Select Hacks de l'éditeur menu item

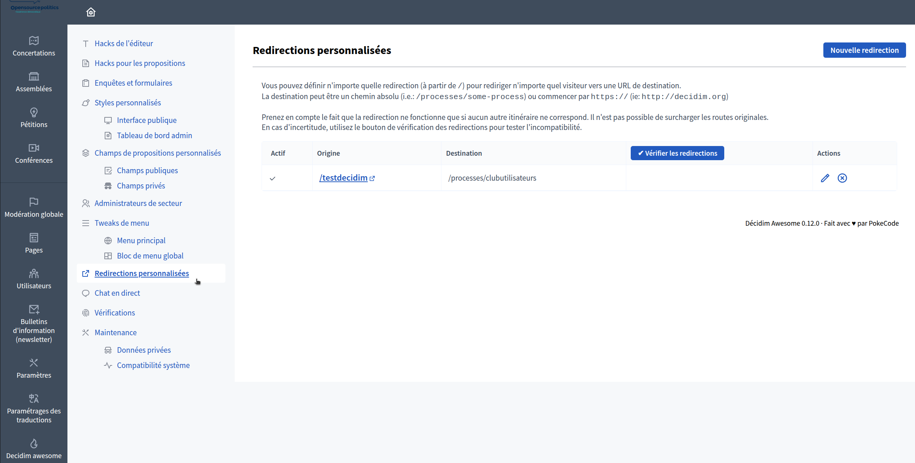coord(123,44)
